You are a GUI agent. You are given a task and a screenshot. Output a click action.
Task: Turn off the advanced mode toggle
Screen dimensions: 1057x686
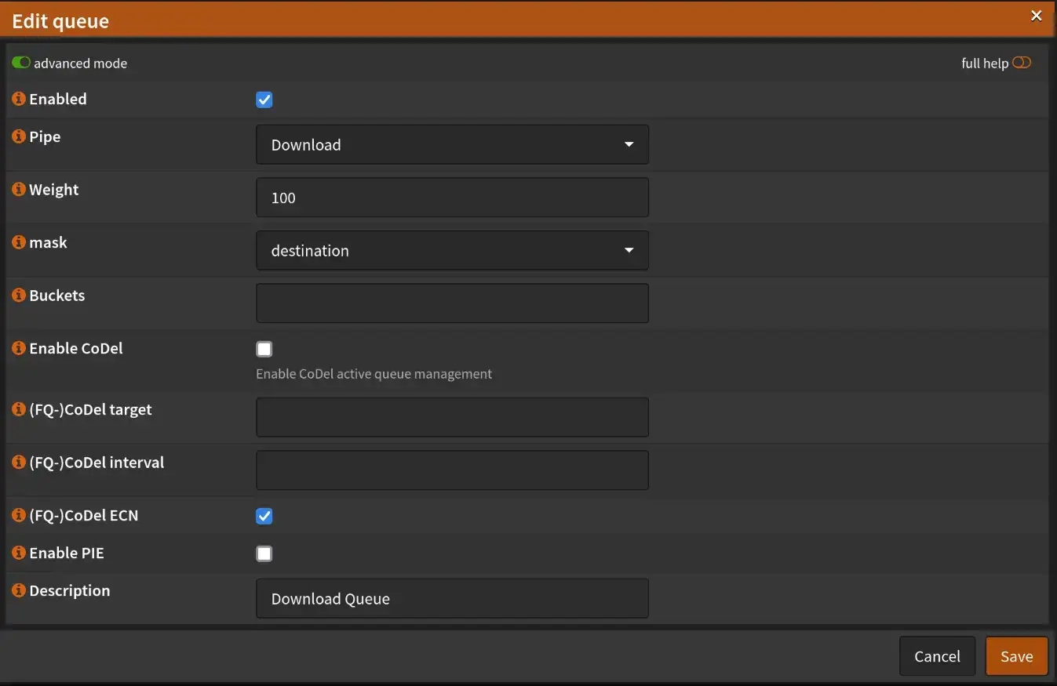pos(21,63)
